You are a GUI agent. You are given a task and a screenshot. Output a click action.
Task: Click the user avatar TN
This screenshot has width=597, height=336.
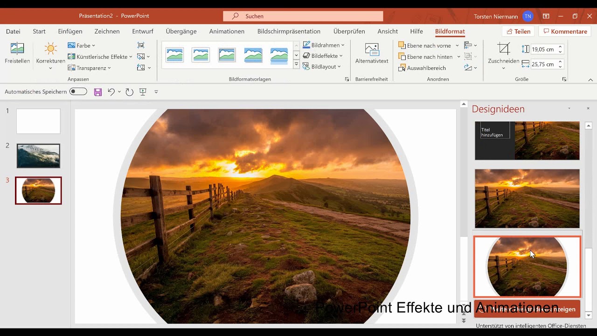pos(528,16)
